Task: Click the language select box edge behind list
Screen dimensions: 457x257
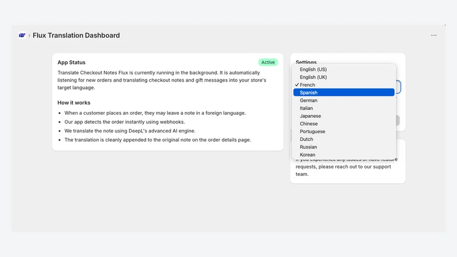Action: (398, 87)
